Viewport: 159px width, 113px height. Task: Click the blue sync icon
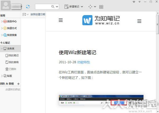click(28, 7)
